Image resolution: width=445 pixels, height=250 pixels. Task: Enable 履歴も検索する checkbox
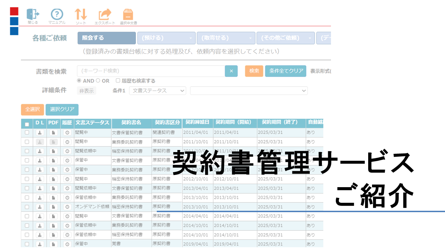[x=118, y=81]
